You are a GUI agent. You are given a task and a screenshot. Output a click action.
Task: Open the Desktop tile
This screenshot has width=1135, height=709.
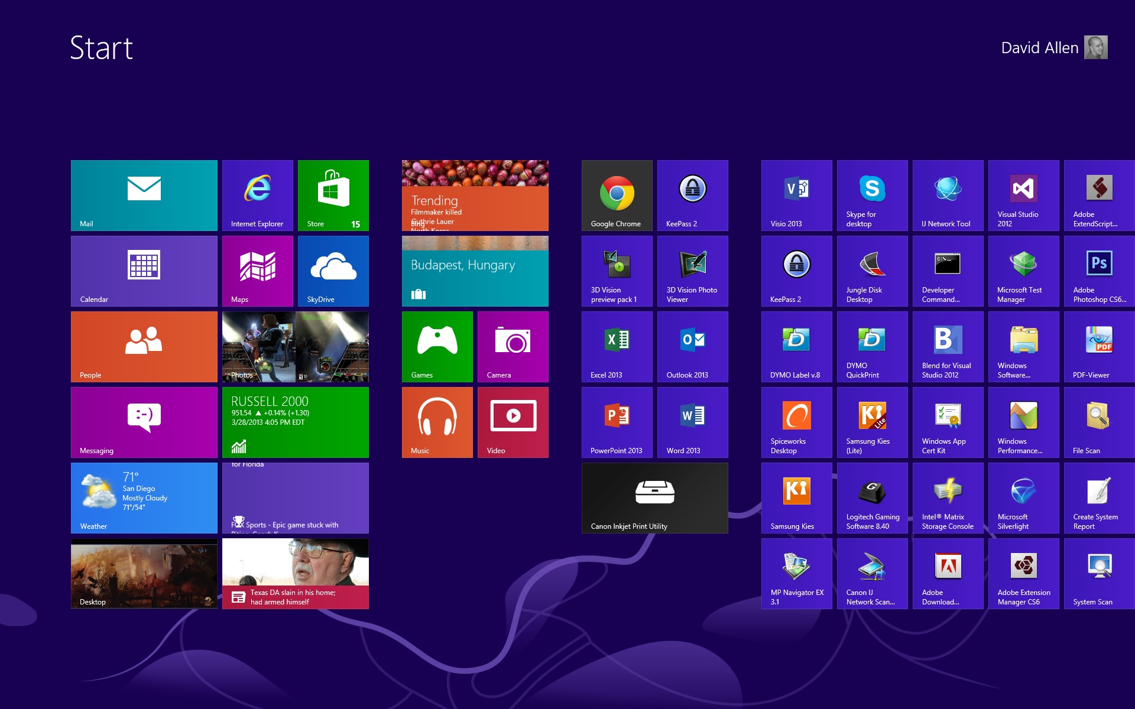tap(144, 573)
